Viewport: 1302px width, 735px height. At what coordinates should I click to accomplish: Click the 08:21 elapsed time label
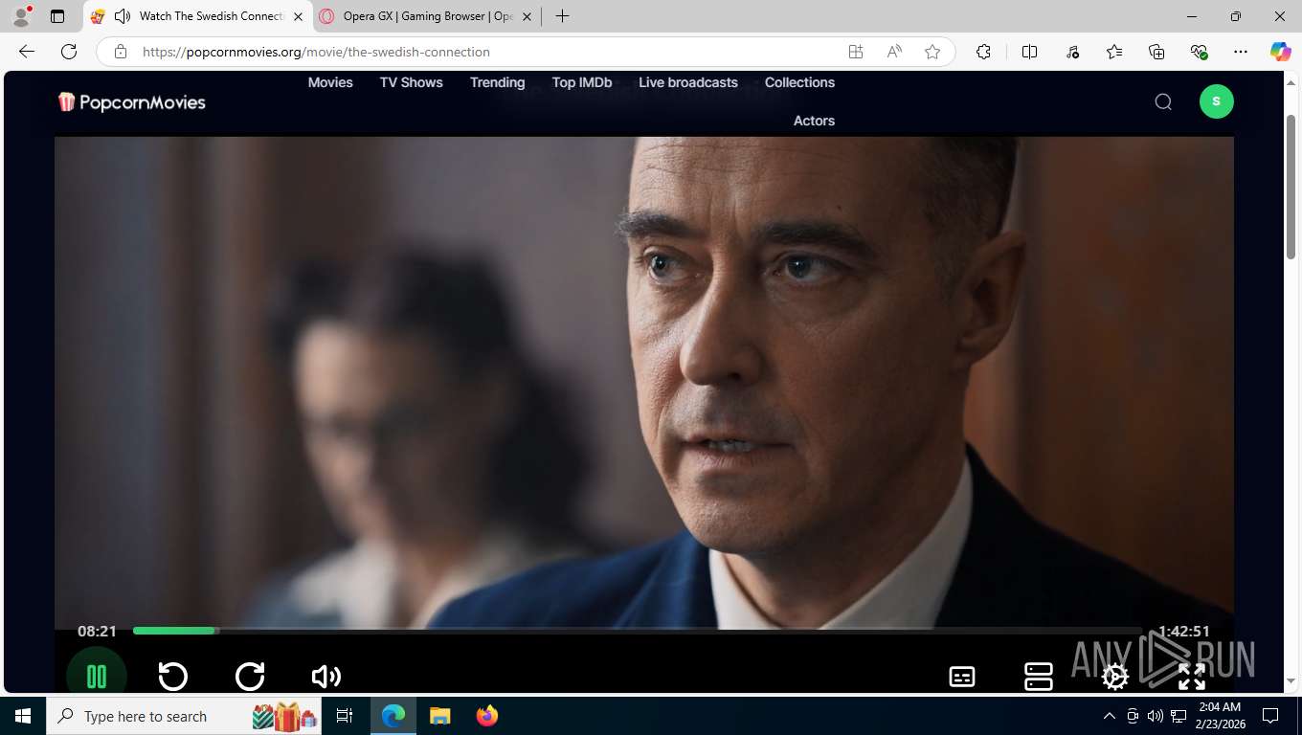point(97,632)
